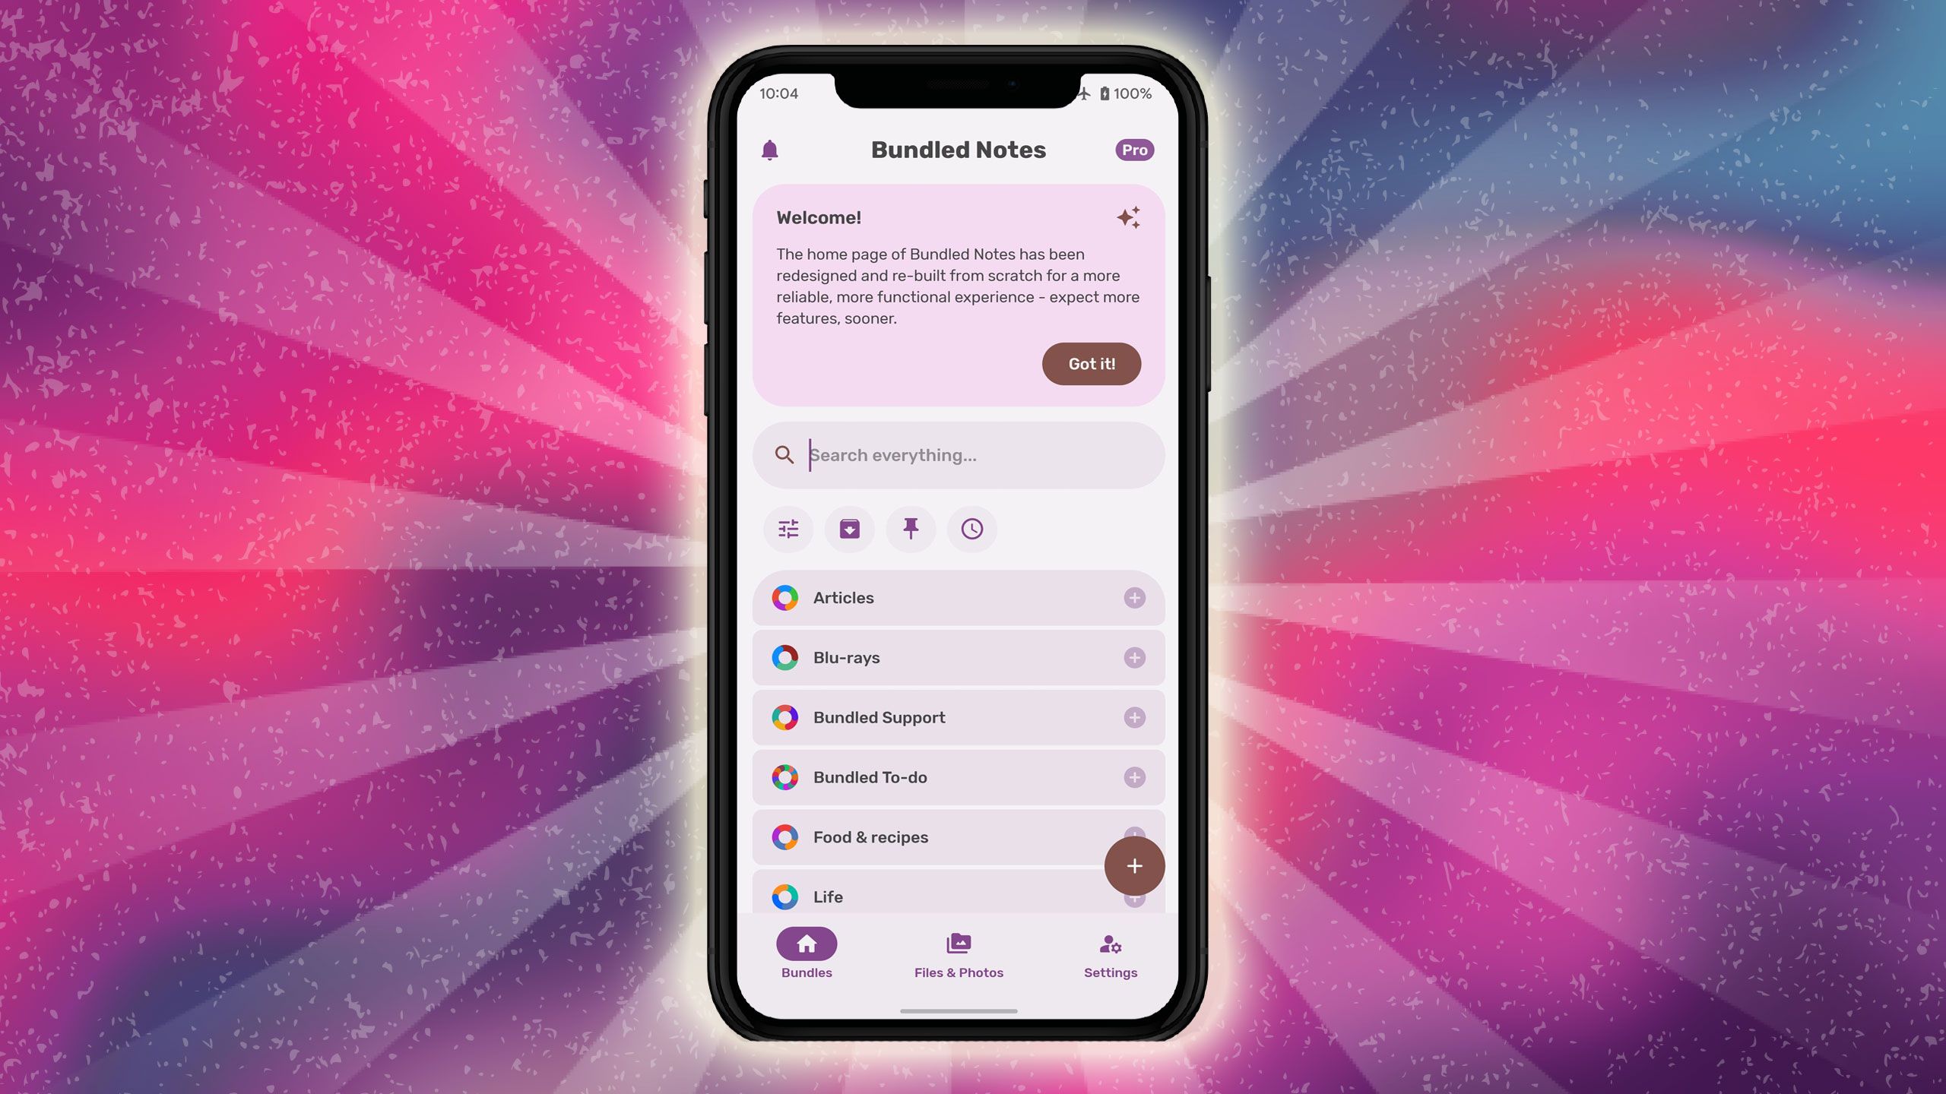
Task: Tap the Got it! button
Action: tap(1091, 363)
